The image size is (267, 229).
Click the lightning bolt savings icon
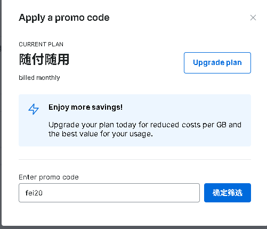coord(34,109)
